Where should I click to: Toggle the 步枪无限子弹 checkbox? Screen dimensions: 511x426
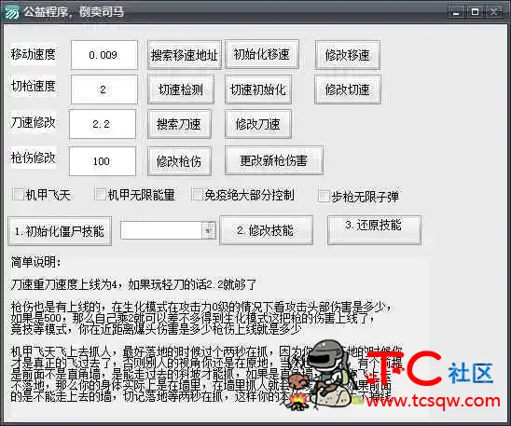pos(324,196)
